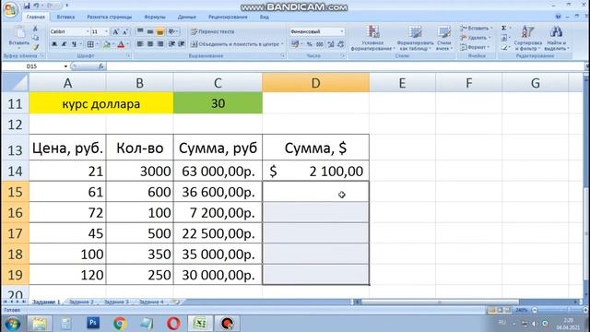
Task: Click the Paste (Вставить) clipboard button
Action: coord(18,38)
